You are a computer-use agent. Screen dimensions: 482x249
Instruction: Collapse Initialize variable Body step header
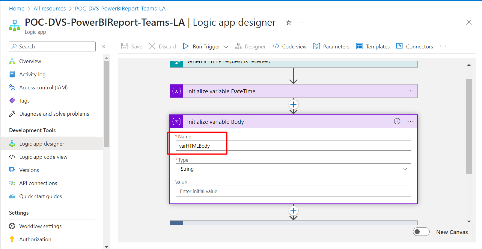pyautogui.click(x=293, y=121)
